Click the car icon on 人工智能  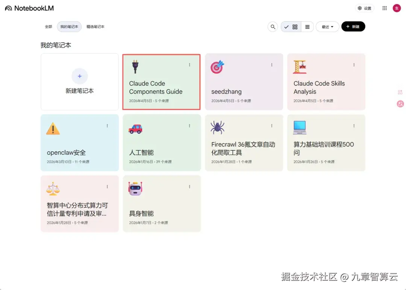click(135, 128)
